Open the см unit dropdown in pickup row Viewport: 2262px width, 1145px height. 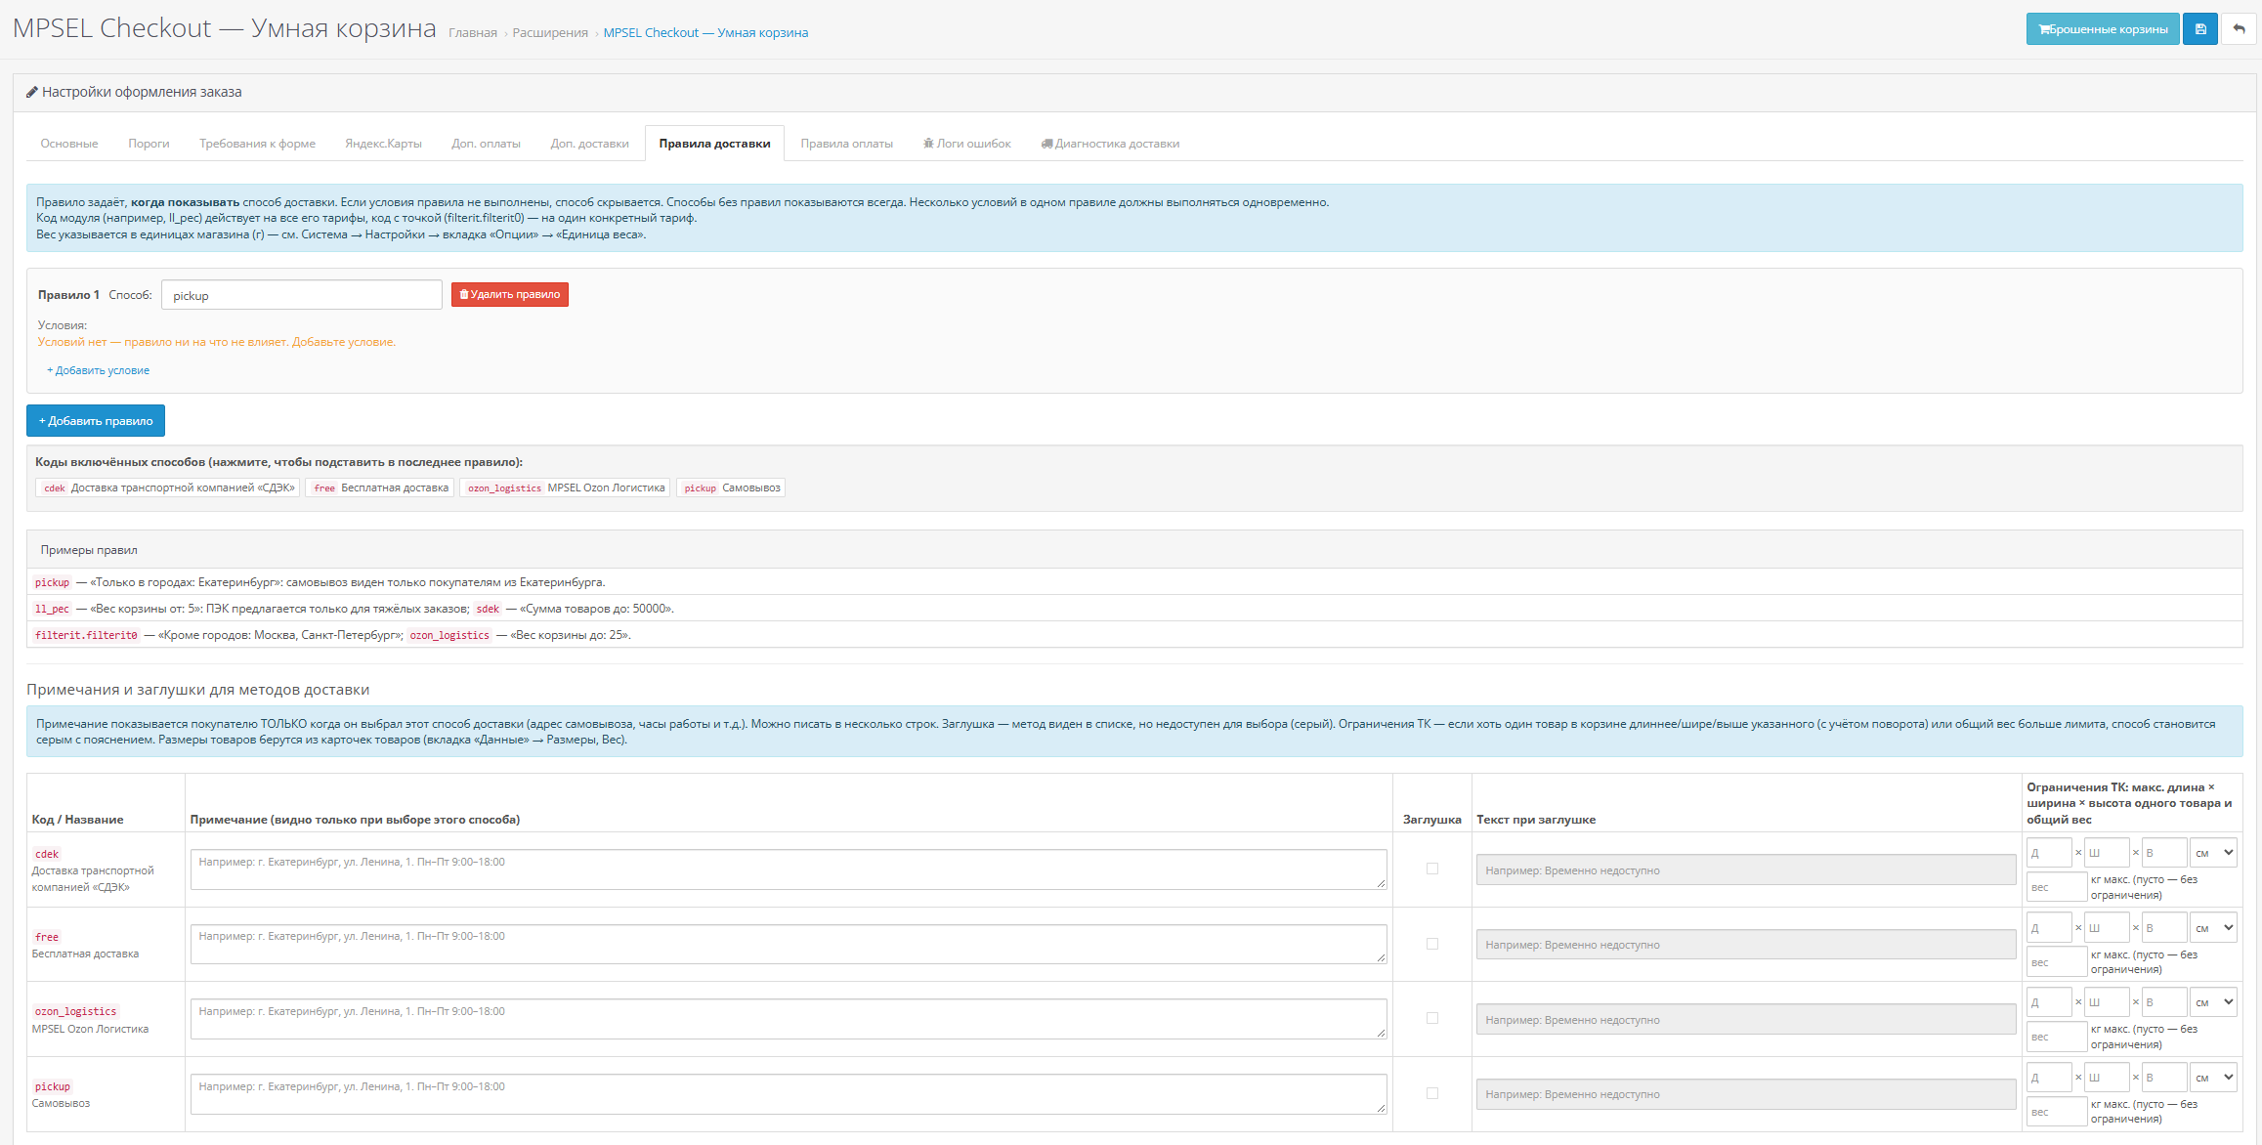coord(2214,1078)
